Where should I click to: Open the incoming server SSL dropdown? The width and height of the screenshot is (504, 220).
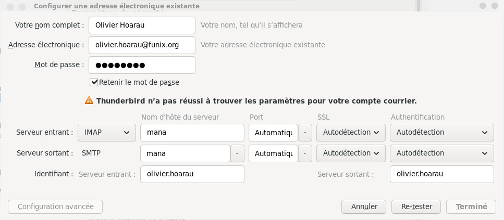pyautogui.click(x=351, y=133)
